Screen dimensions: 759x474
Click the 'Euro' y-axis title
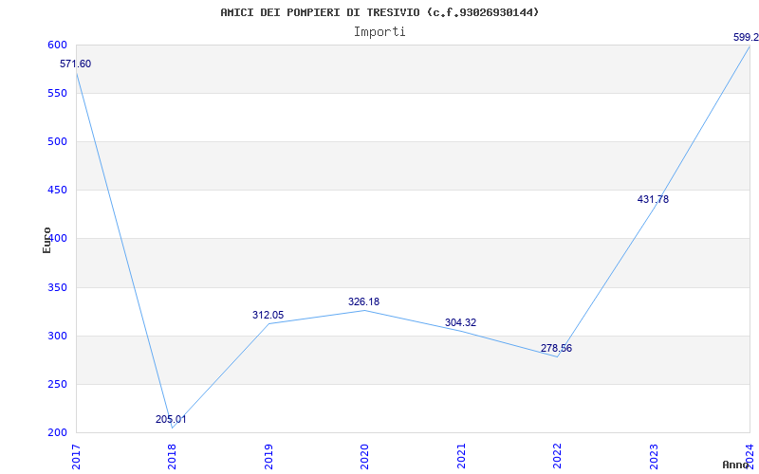[x=46, y=240]
